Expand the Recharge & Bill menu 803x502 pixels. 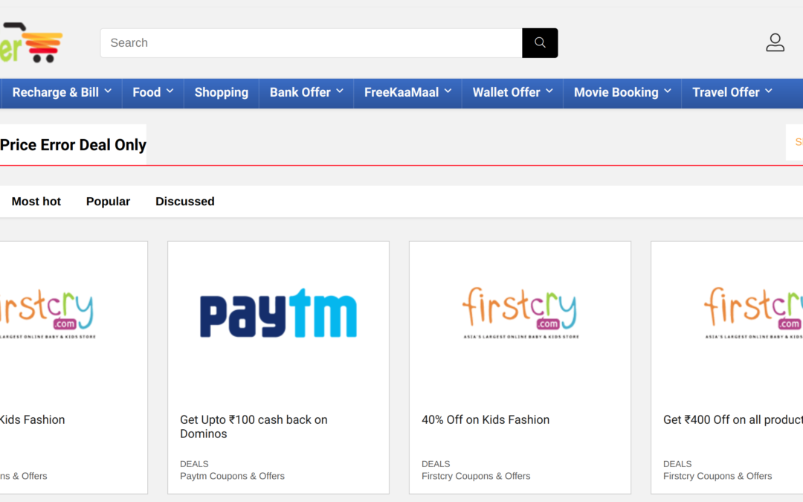click(x=62, y=92)
